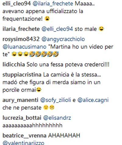Screen dimensions: 122x145
Task: Click the @angycracchiolo mention
Action: [x=63, y=39]
